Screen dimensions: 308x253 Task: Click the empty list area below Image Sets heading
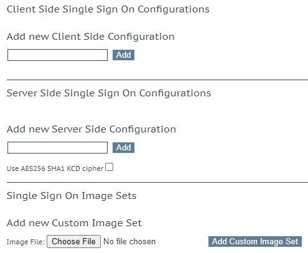(157, 209)
